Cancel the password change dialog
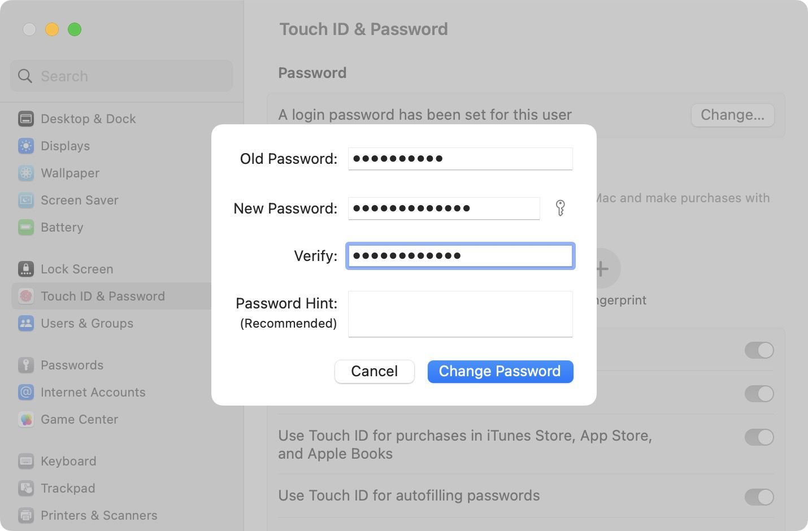 tap(374, 371)
